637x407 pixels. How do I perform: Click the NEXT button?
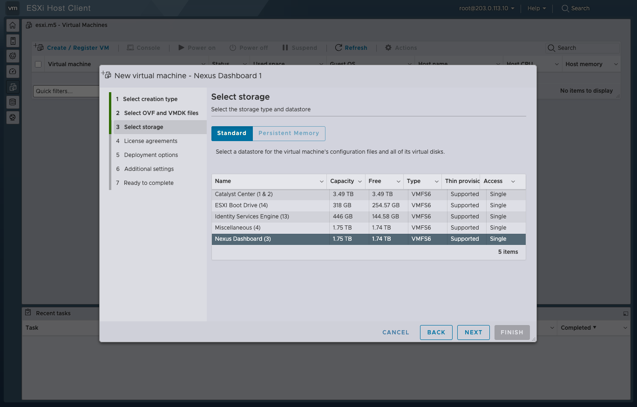[474, 332]
